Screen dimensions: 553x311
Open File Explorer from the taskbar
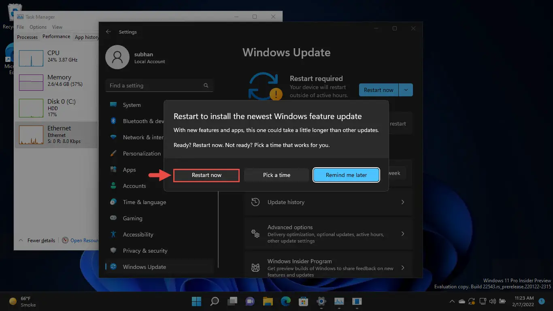click(x=268, y=301)
